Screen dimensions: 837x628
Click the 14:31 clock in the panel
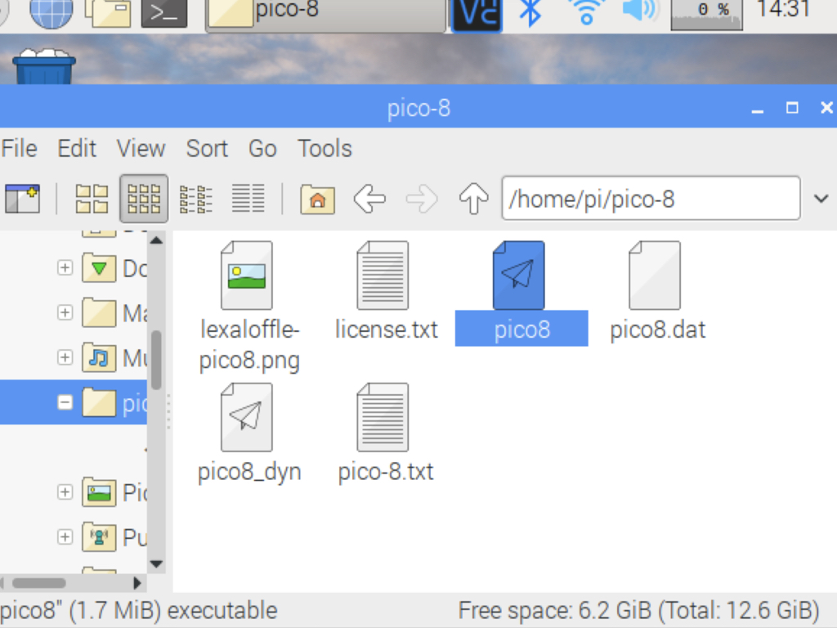coord(783,10)
